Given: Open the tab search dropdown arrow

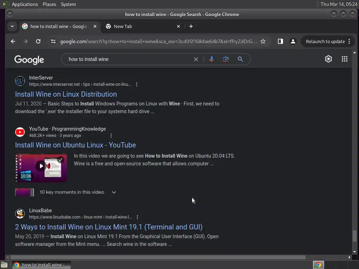Looking at the screenshot, I should 12,26.
